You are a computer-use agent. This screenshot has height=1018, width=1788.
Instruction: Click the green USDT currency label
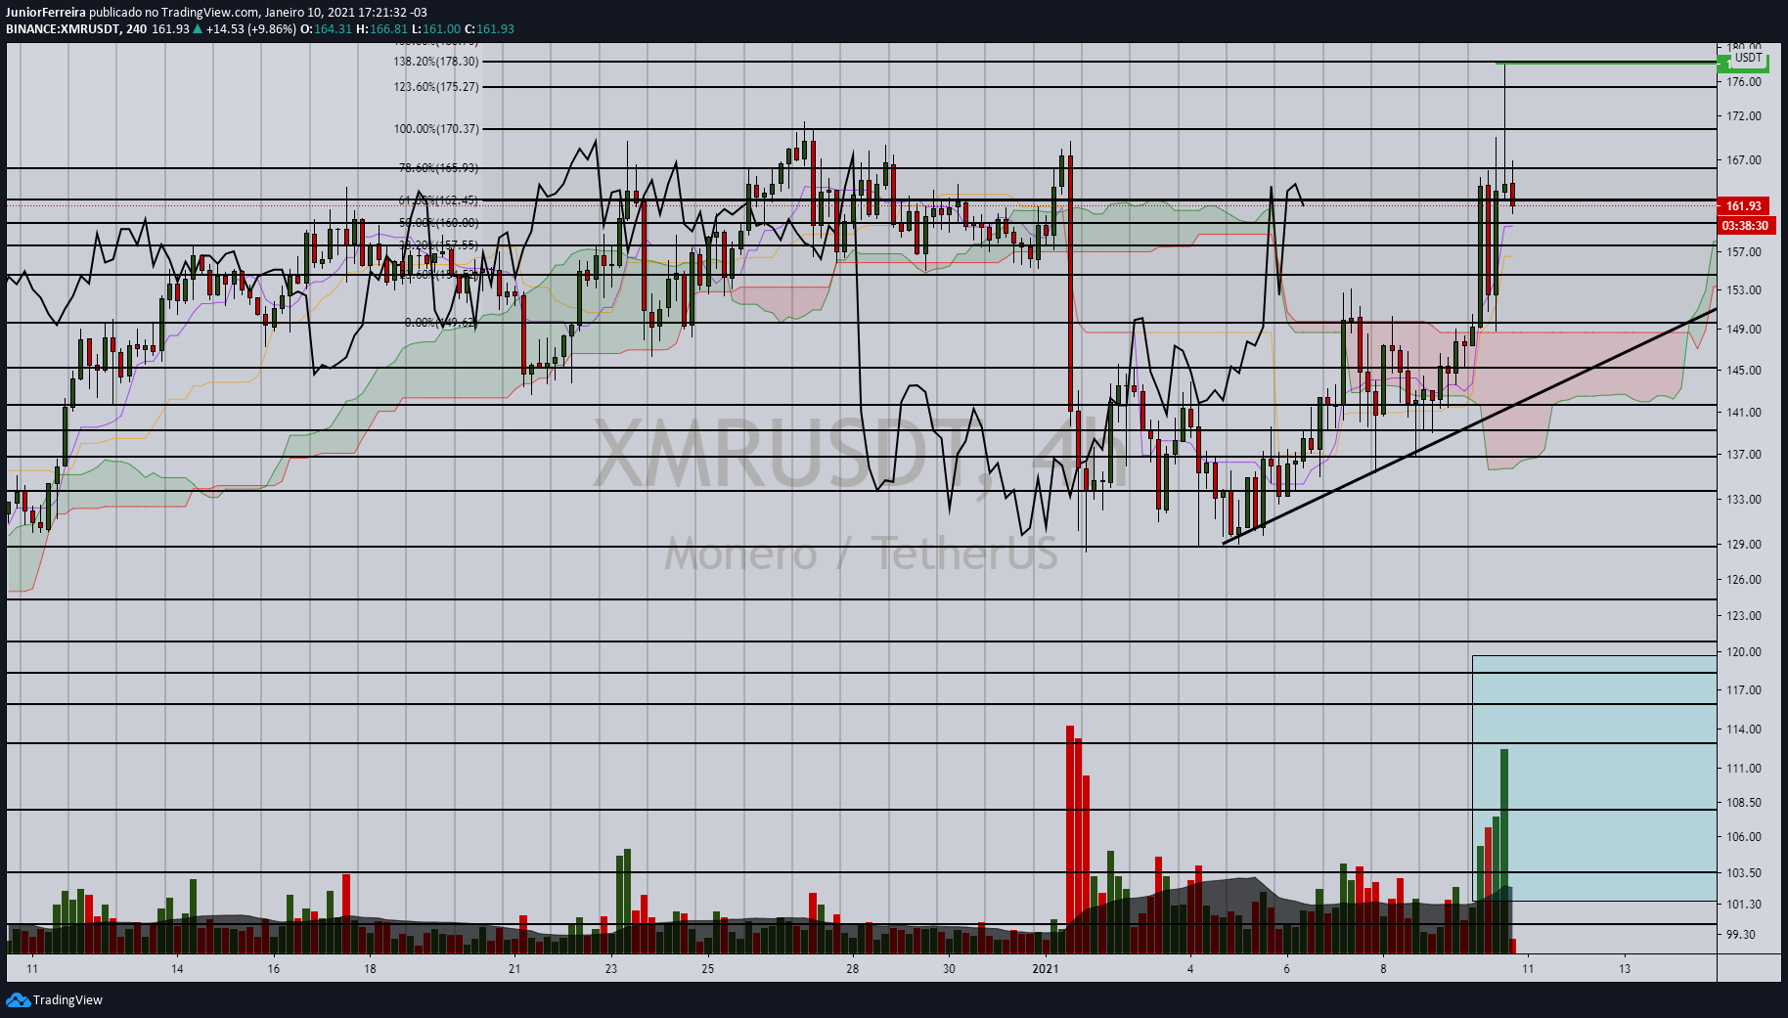[x=1748, y=59]
